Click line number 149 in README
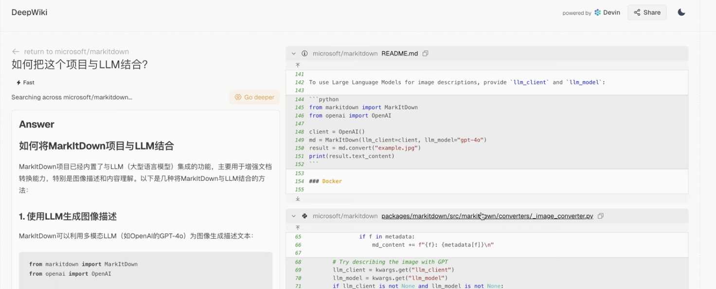Image resolution: width=716 pixels, height=289 pixels. [x=299, y=140]
